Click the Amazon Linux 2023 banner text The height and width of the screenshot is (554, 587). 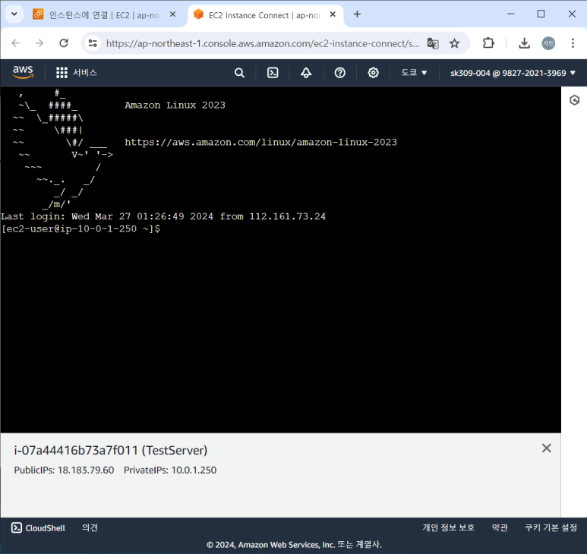(x=175, y=105)
